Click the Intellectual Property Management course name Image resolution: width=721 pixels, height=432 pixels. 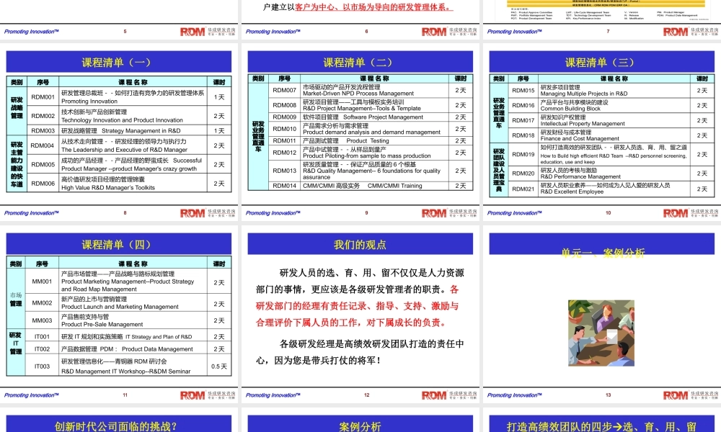pos(583,124)
